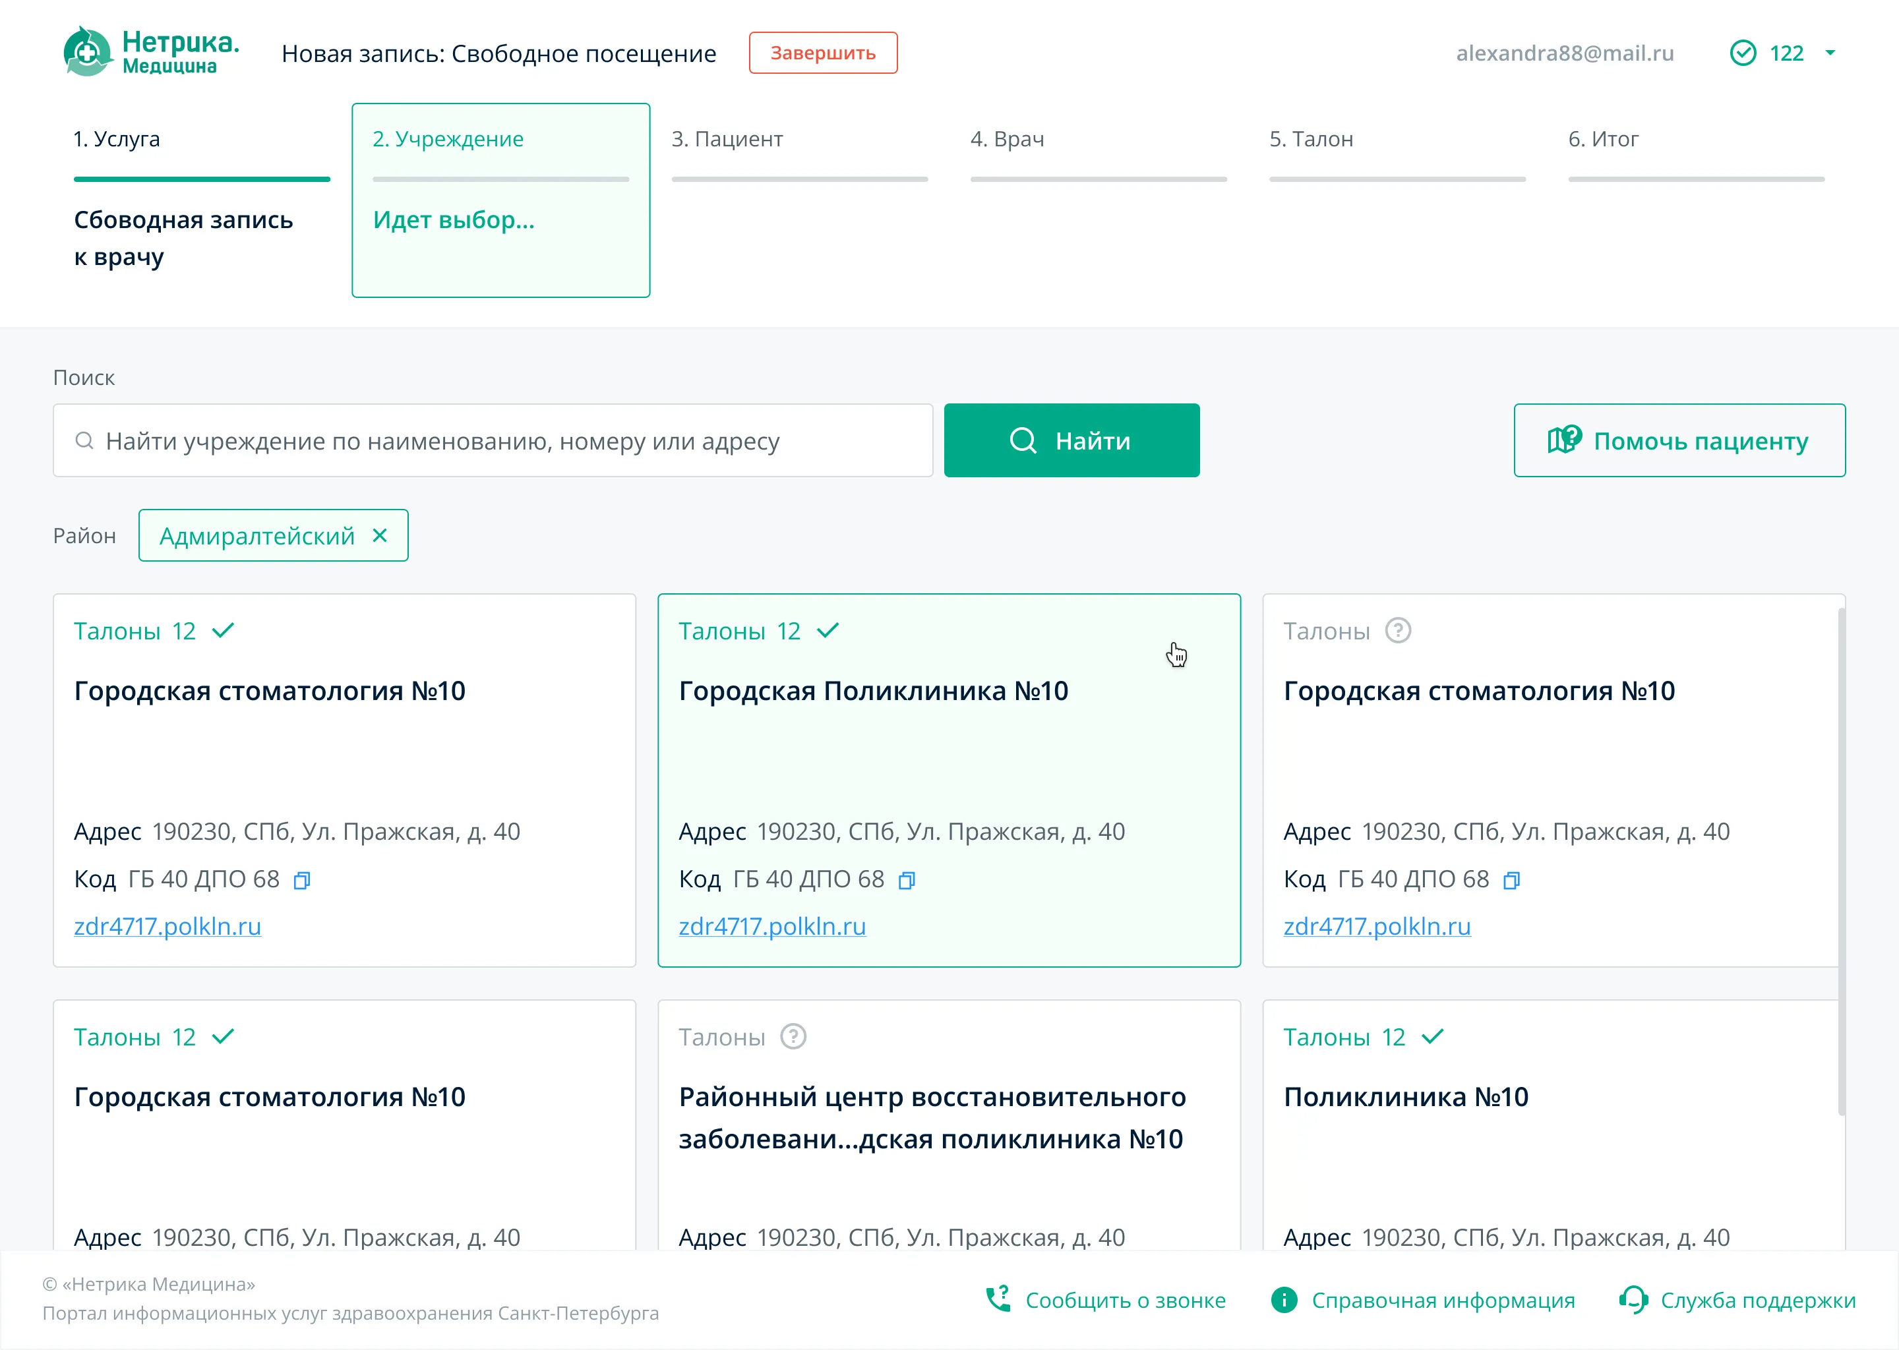Click the green check status icon near 122
The height and width of the screenshot is (1350, 1899).
[1743, 53]
